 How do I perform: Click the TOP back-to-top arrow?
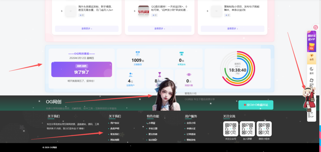[311, 114]
